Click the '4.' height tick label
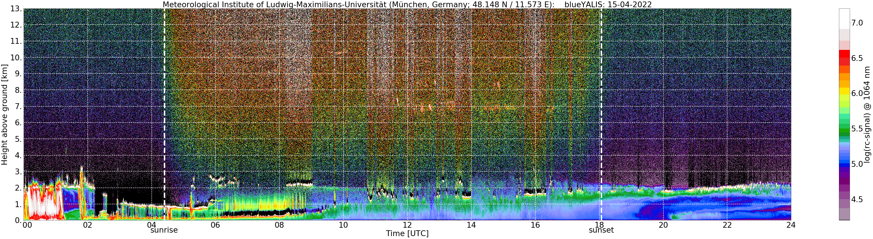873x239 pixels. (18, 155)
